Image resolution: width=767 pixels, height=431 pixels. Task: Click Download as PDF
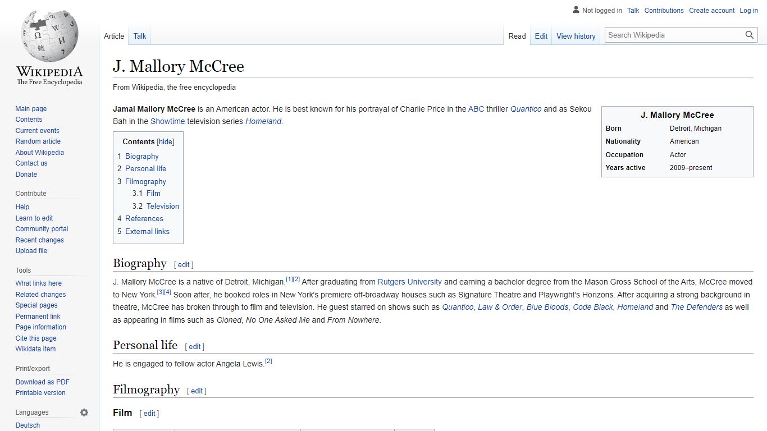point(43,382)
